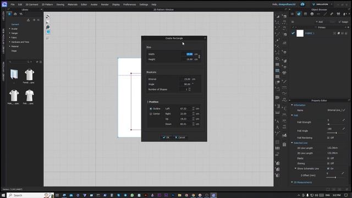Click the Assign button in Object Browser

tap(343, 22)
